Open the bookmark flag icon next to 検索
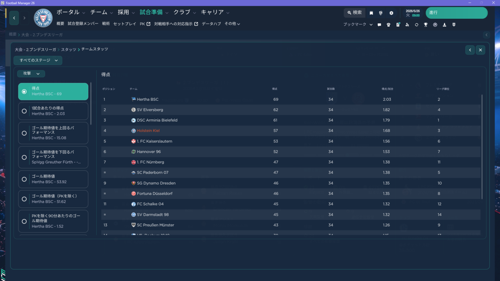 (371, 13)
